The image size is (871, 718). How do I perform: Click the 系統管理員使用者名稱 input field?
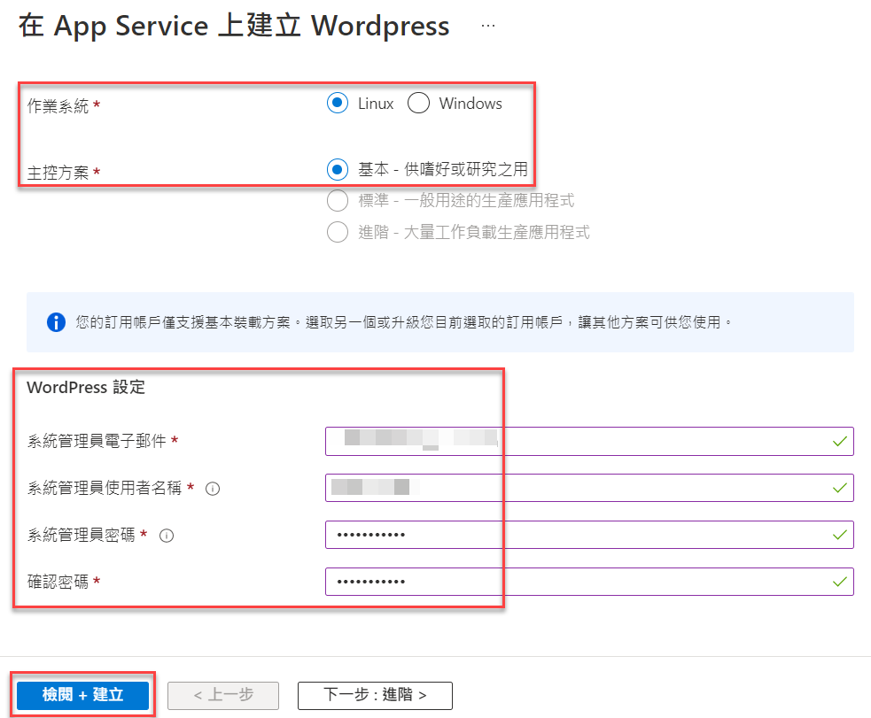pos(589,488)
